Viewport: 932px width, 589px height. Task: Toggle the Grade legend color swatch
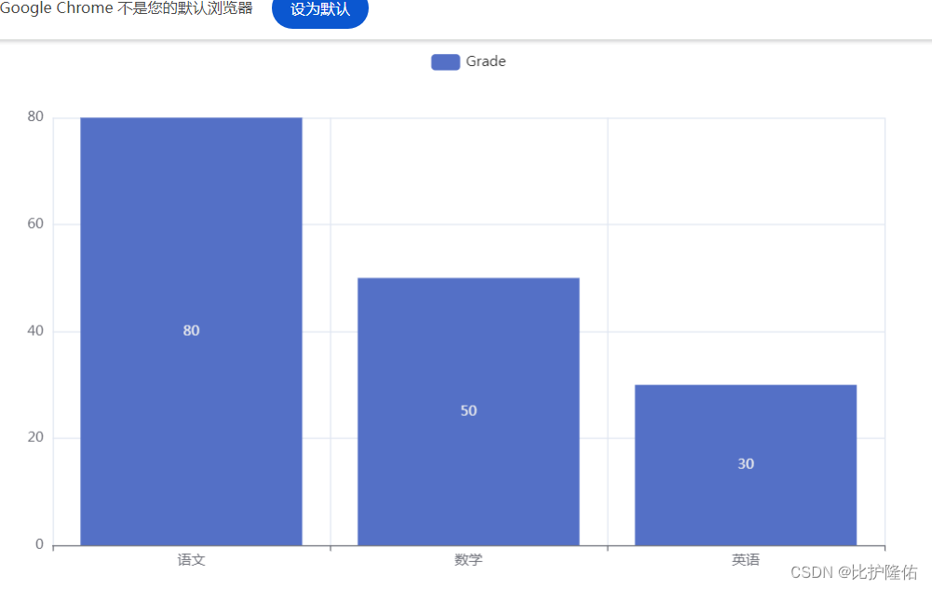click(x=445, y=61)
